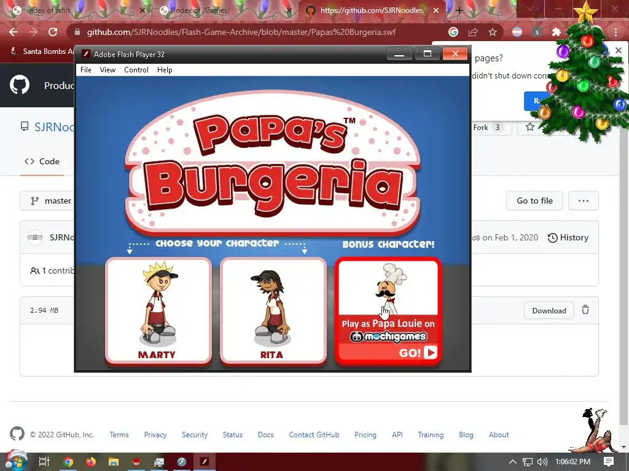
Task: Click the Go to file button
Action: [534, 201]
